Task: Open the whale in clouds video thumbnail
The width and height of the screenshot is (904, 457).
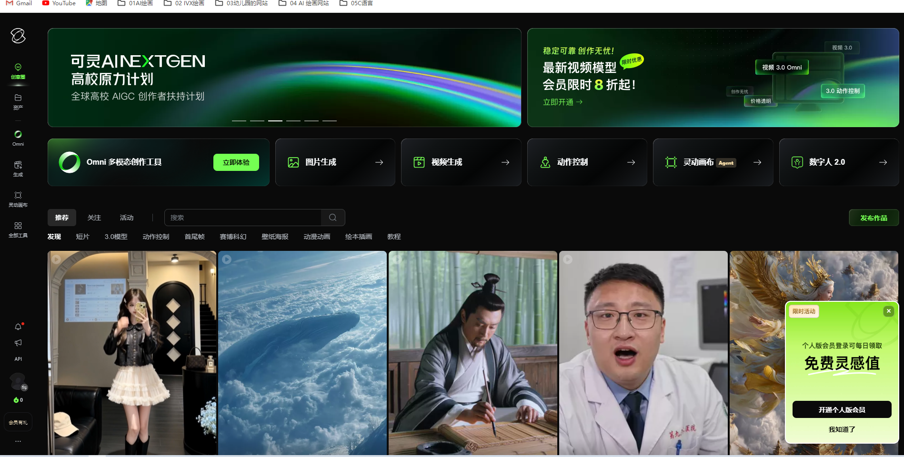Action: [x=302, y=353]
